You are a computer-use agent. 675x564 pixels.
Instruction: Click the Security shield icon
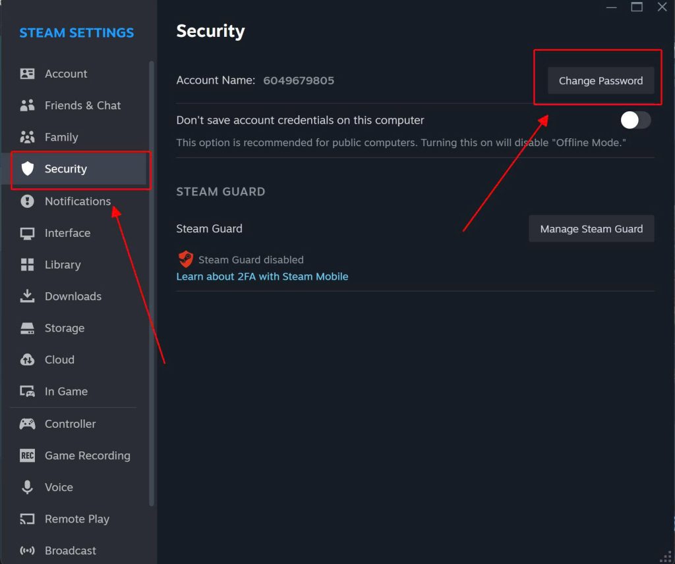(27, 168)
